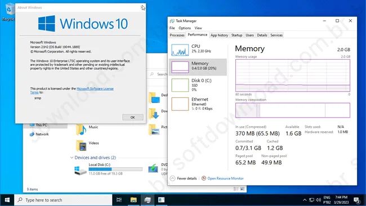The height and width of the screenshot is (206, 366).
Task: Open the Desktop folder icon in Explorer
Action: point(154,98)
